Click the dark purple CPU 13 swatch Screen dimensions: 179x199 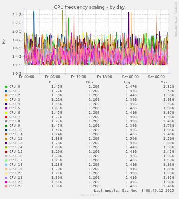coord(6,143)
